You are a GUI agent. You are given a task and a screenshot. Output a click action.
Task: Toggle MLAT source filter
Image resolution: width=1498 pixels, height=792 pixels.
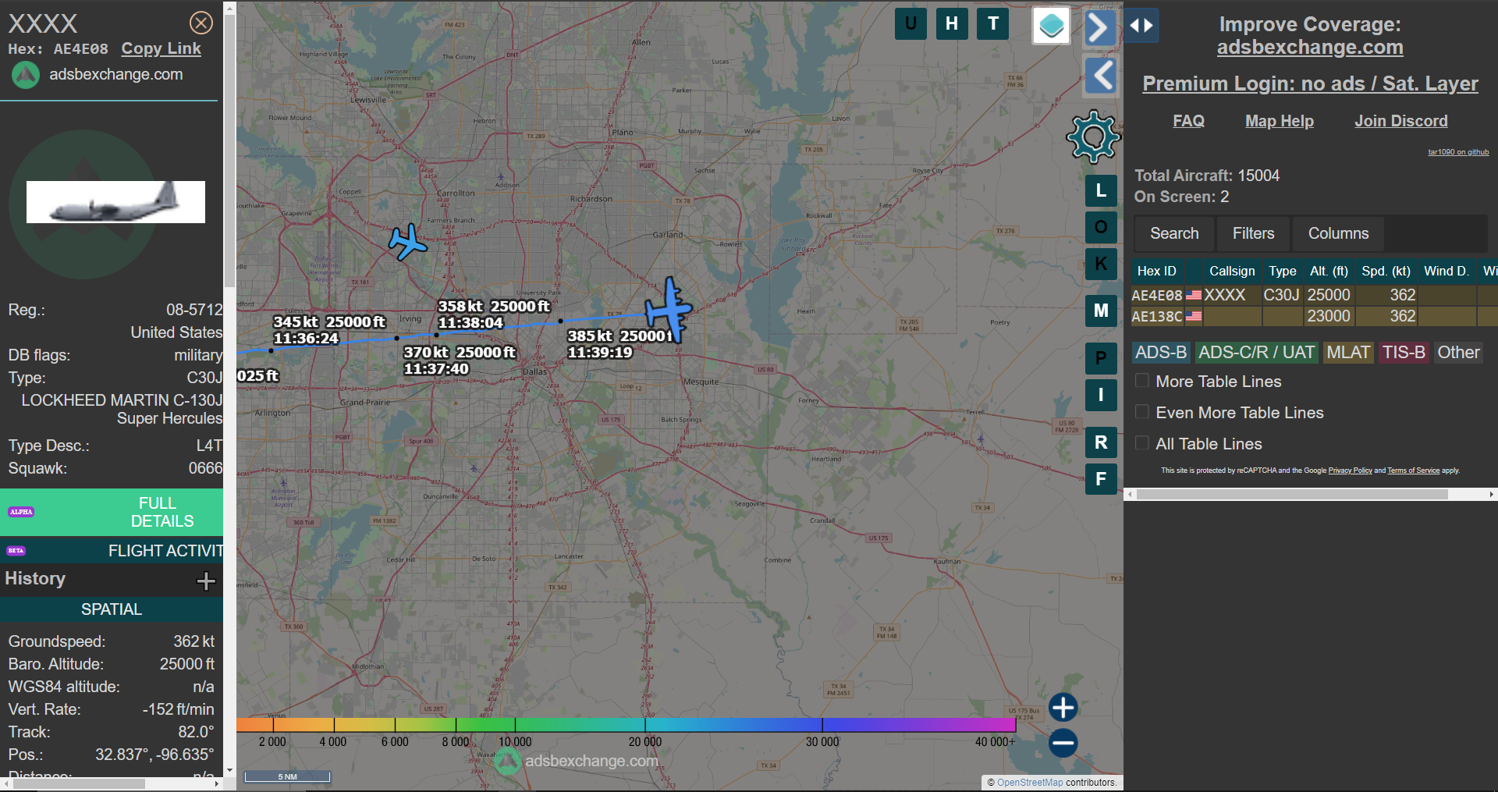coord(1348,353)
